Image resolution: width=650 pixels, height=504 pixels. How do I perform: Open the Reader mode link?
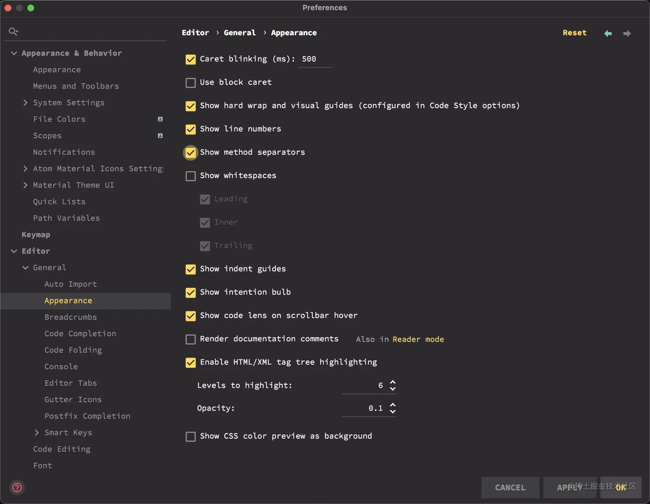[418, 339]
